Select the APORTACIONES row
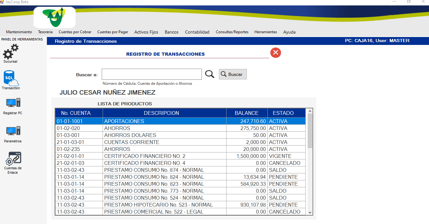 [181, 121]
